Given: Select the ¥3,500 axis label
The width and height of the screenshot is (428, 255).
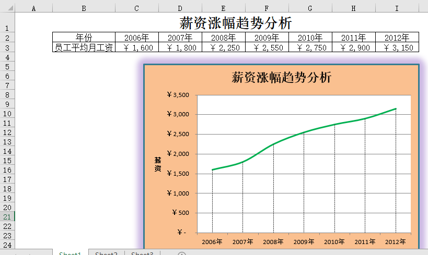Looking at the screenshot, I should (x=178, y=95).
